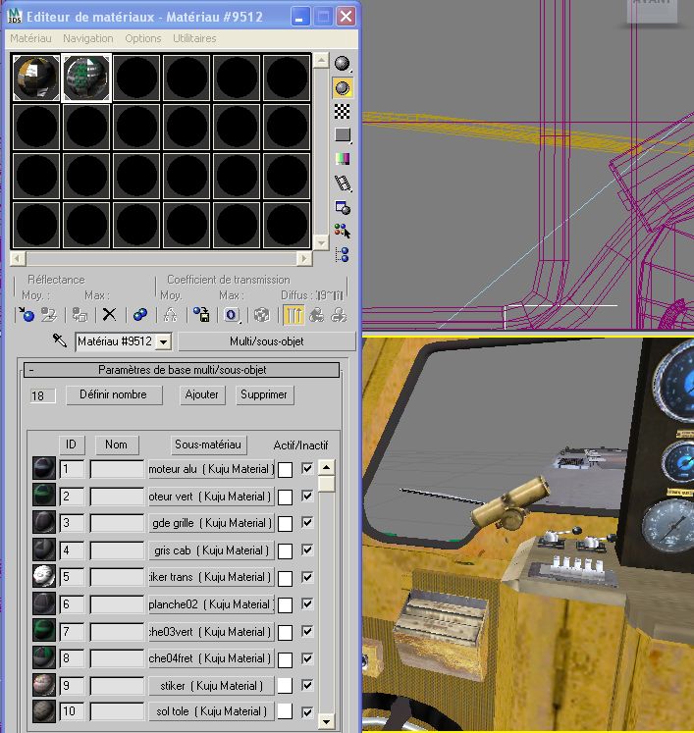Screen dimensions: 694x733
Task: Click color swatch for sol tole
Action: (x=285, y=711)
